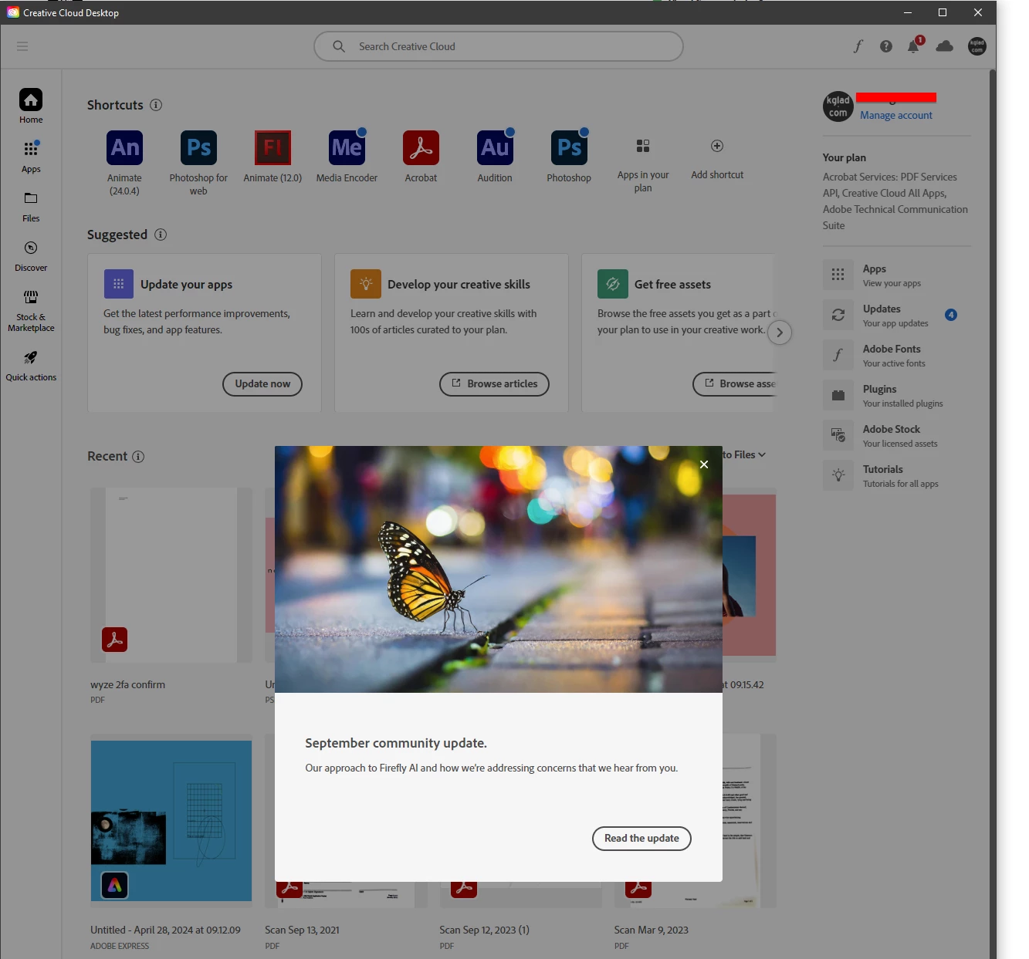Click the Develop your creative skills heading
The width and height of the screenshot is (1029, 959).
(459, 285)
